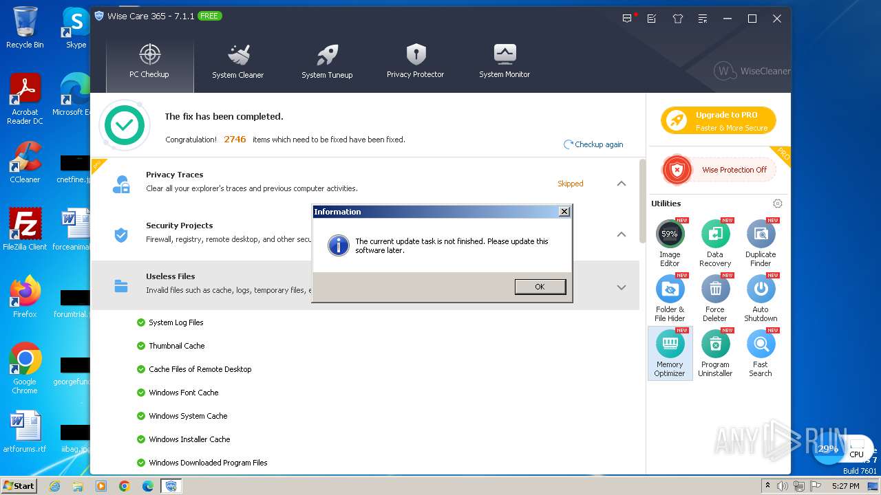This screenshot has width=881, height=495.
Task: Click the Upgrade to PRO button
Action: coord(719,120)
